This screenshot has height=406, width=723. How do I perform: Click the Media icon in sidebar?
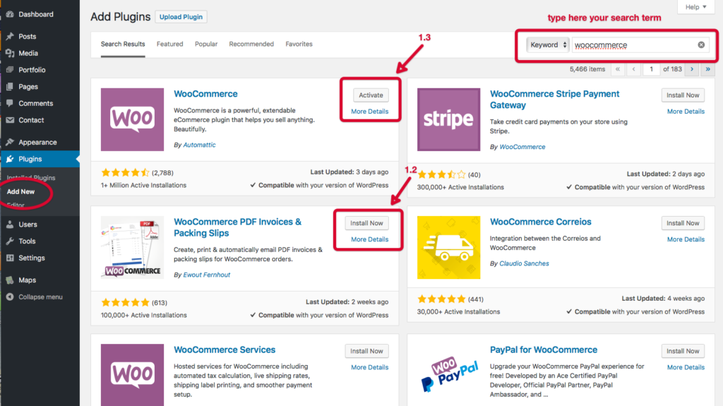(x=10, y=53)
